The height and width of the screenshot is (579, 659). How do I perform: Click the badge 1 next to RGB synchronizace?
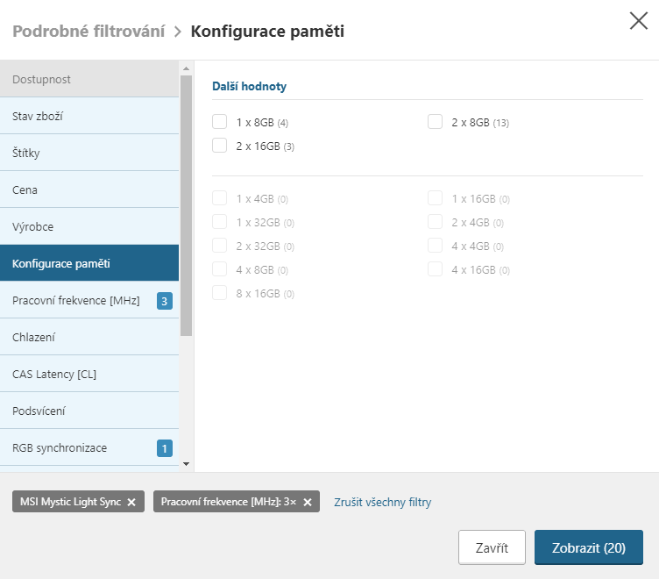[x=164, y=448]
